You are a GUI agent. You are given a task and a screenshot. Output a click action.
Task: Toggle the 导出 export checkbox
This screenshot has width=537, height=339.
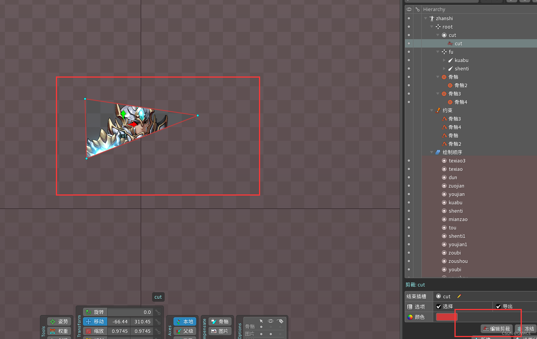(x=498, y=306)
